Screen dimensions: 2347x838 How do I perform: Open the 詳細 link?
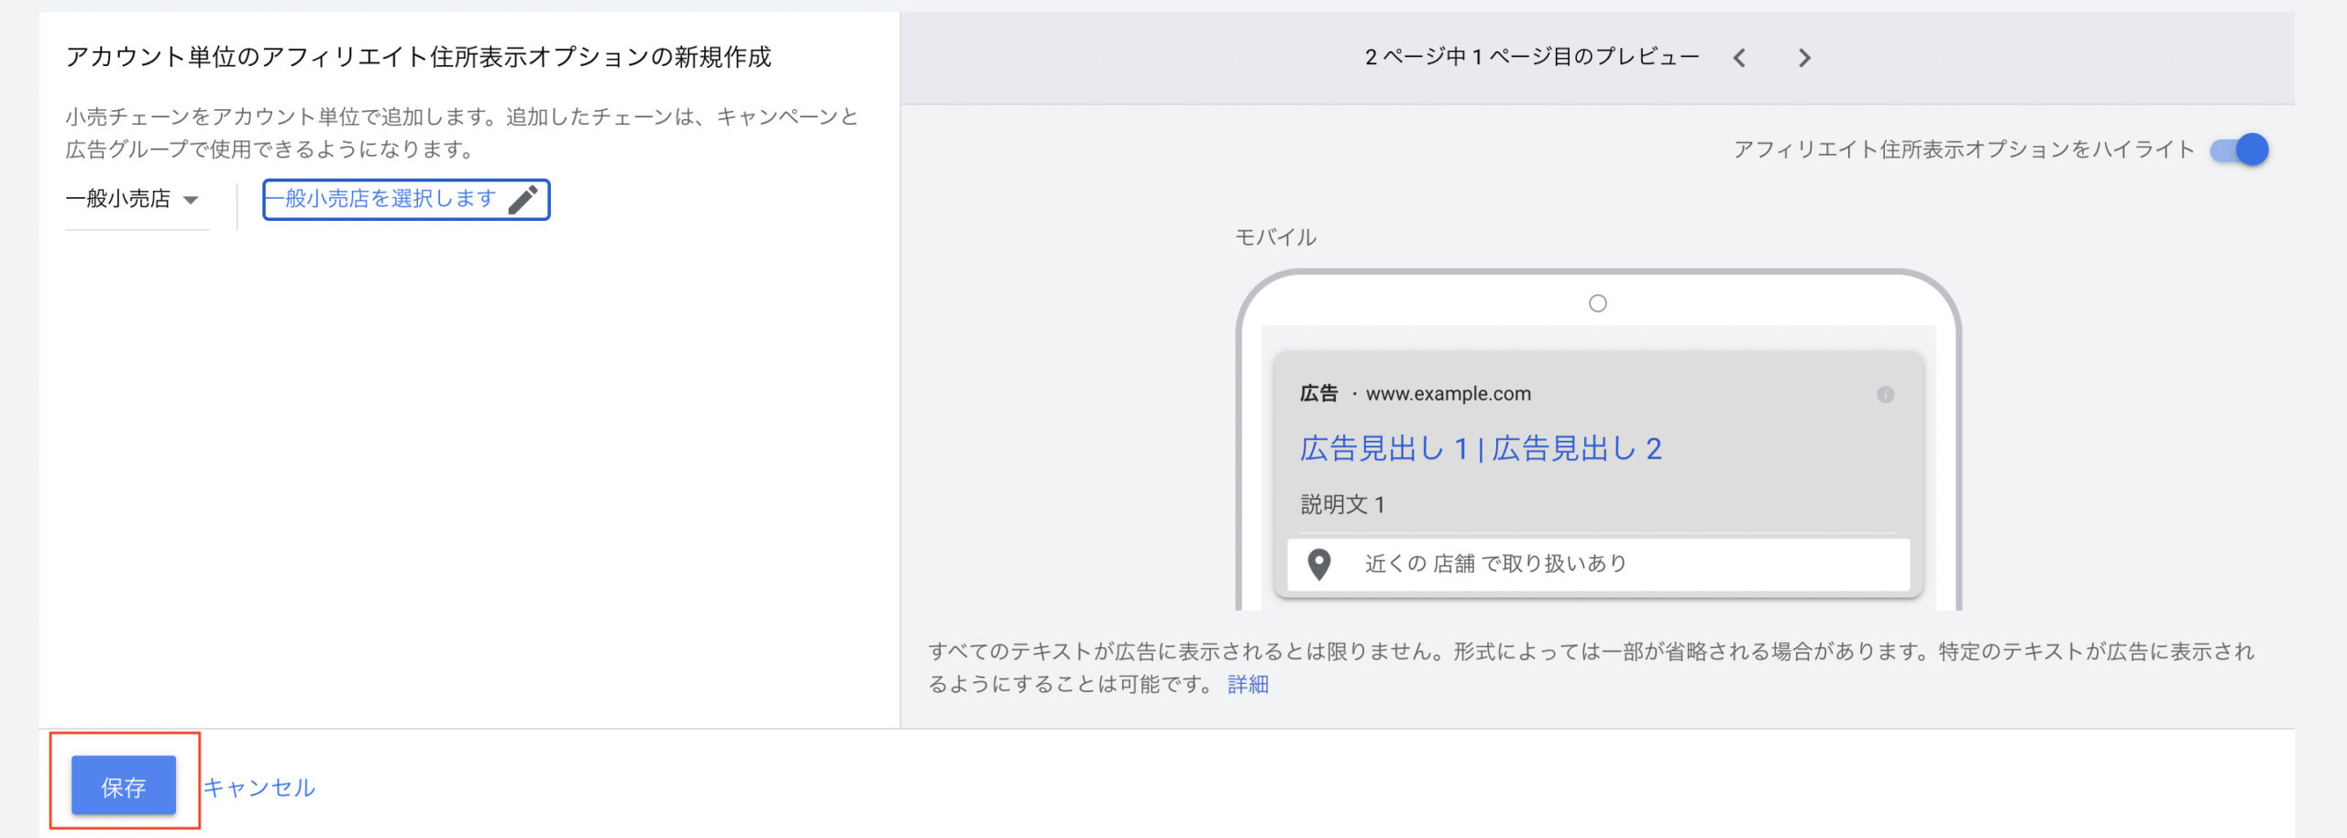coord(1248,685)
